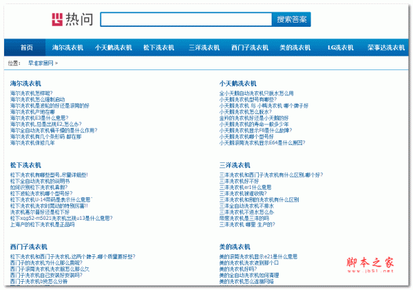
Task: Open question 三洋洗衣机不进水怎么办
Action: [246, 212]
